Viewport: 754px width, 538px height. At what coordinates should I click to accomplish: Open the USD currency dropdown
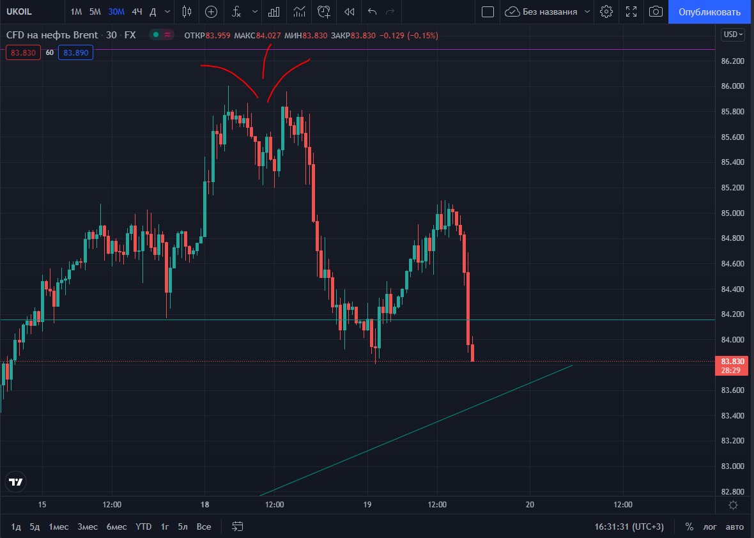click(x=732, y=35)
